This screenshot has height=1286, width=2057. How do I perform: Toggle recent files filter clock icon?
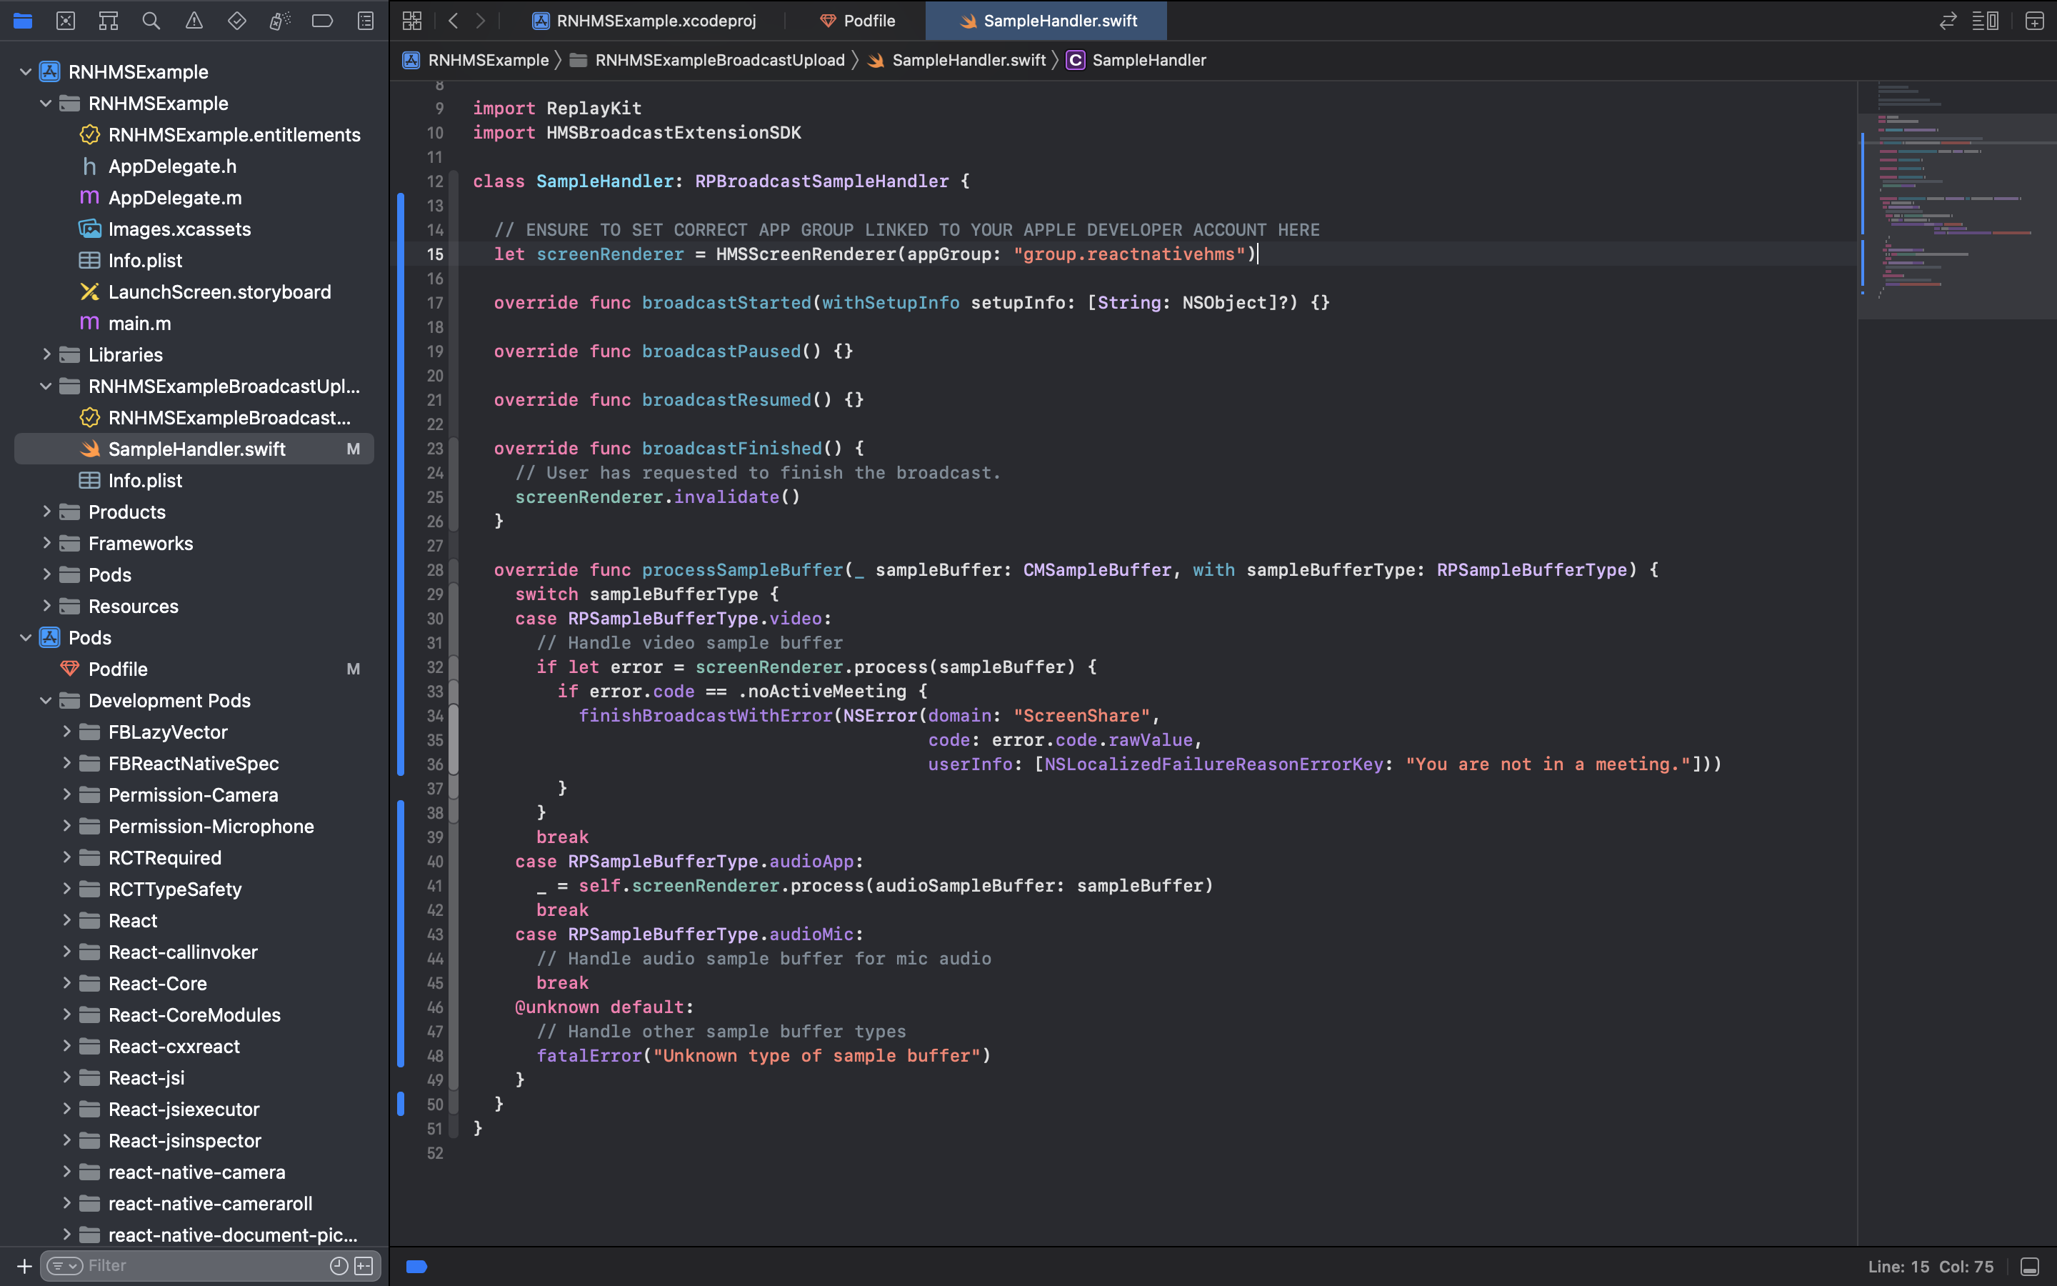pos(339,1265)
